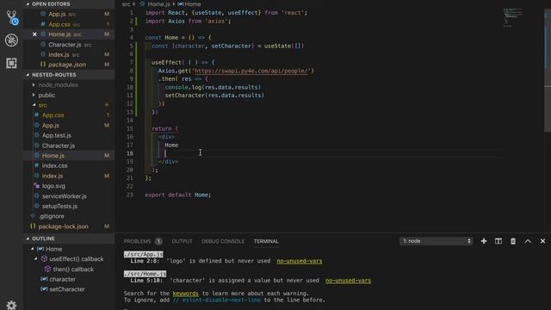The image size is (551, 310).
Task: Expand the node_modules folder
Action: pyautogui.click(x=34, y=85)
